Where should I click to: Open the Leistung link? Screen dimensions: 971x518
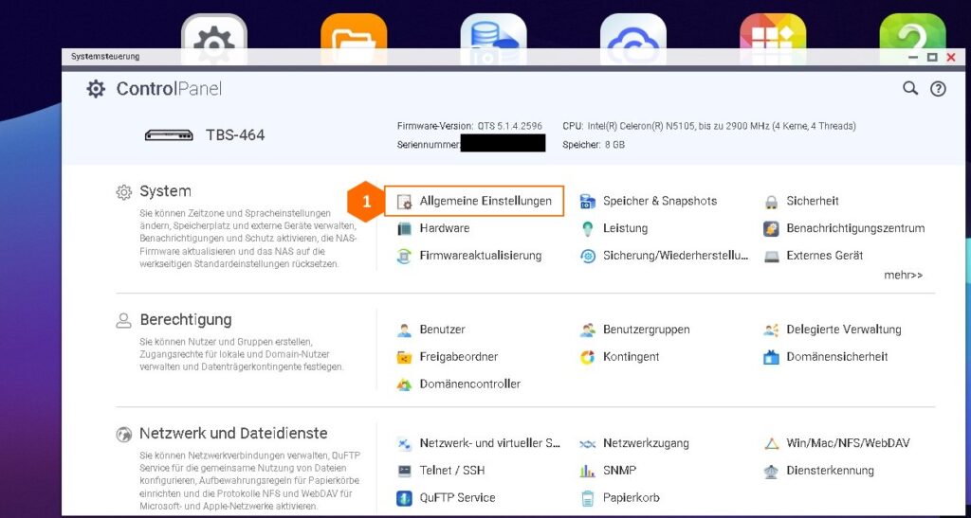click(626, 228)
